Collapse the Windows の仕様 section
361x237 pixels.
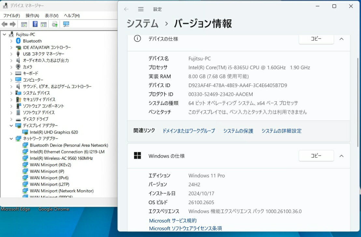(x=341, y=156)
